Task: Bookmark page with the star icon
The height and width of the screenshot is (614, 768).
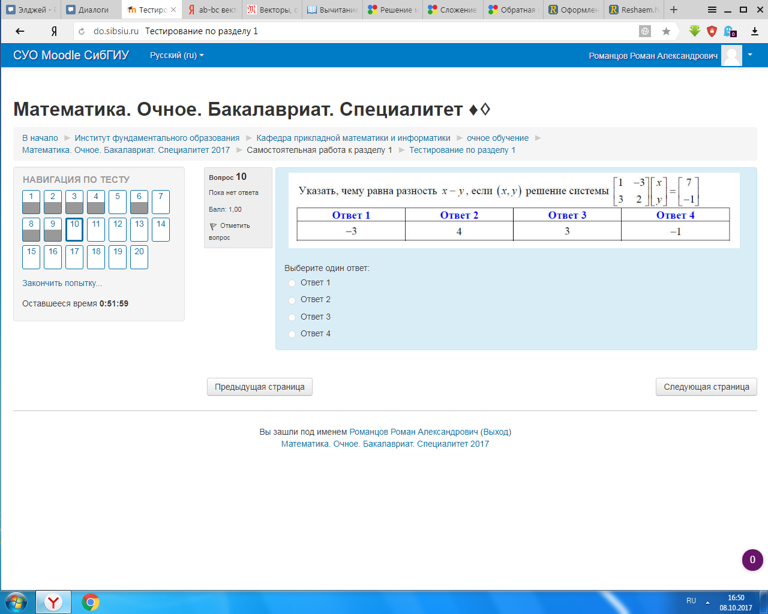Action: (666, 31)
